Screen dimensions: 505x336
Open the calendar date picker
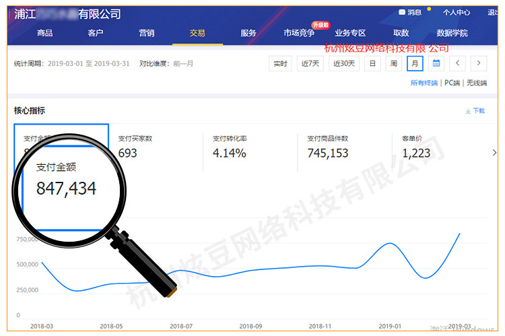(x=436, y=63)
